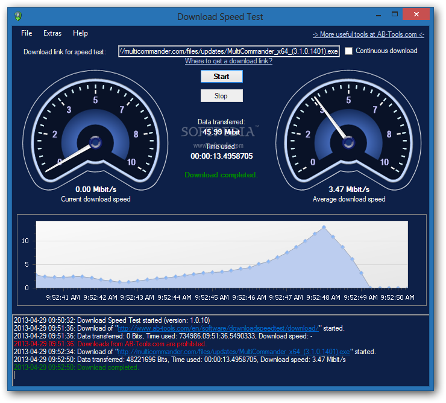The width and height of the screenshot is (446, 403).
Task: Click the 'Download Speed Test started' log line
Action: 111,320
